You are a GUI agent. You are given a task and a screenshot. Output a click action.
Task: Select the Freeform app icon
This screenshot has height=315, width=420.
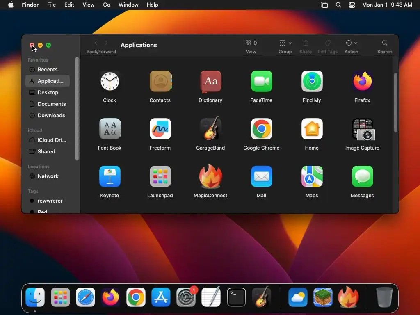click(160, 129)
